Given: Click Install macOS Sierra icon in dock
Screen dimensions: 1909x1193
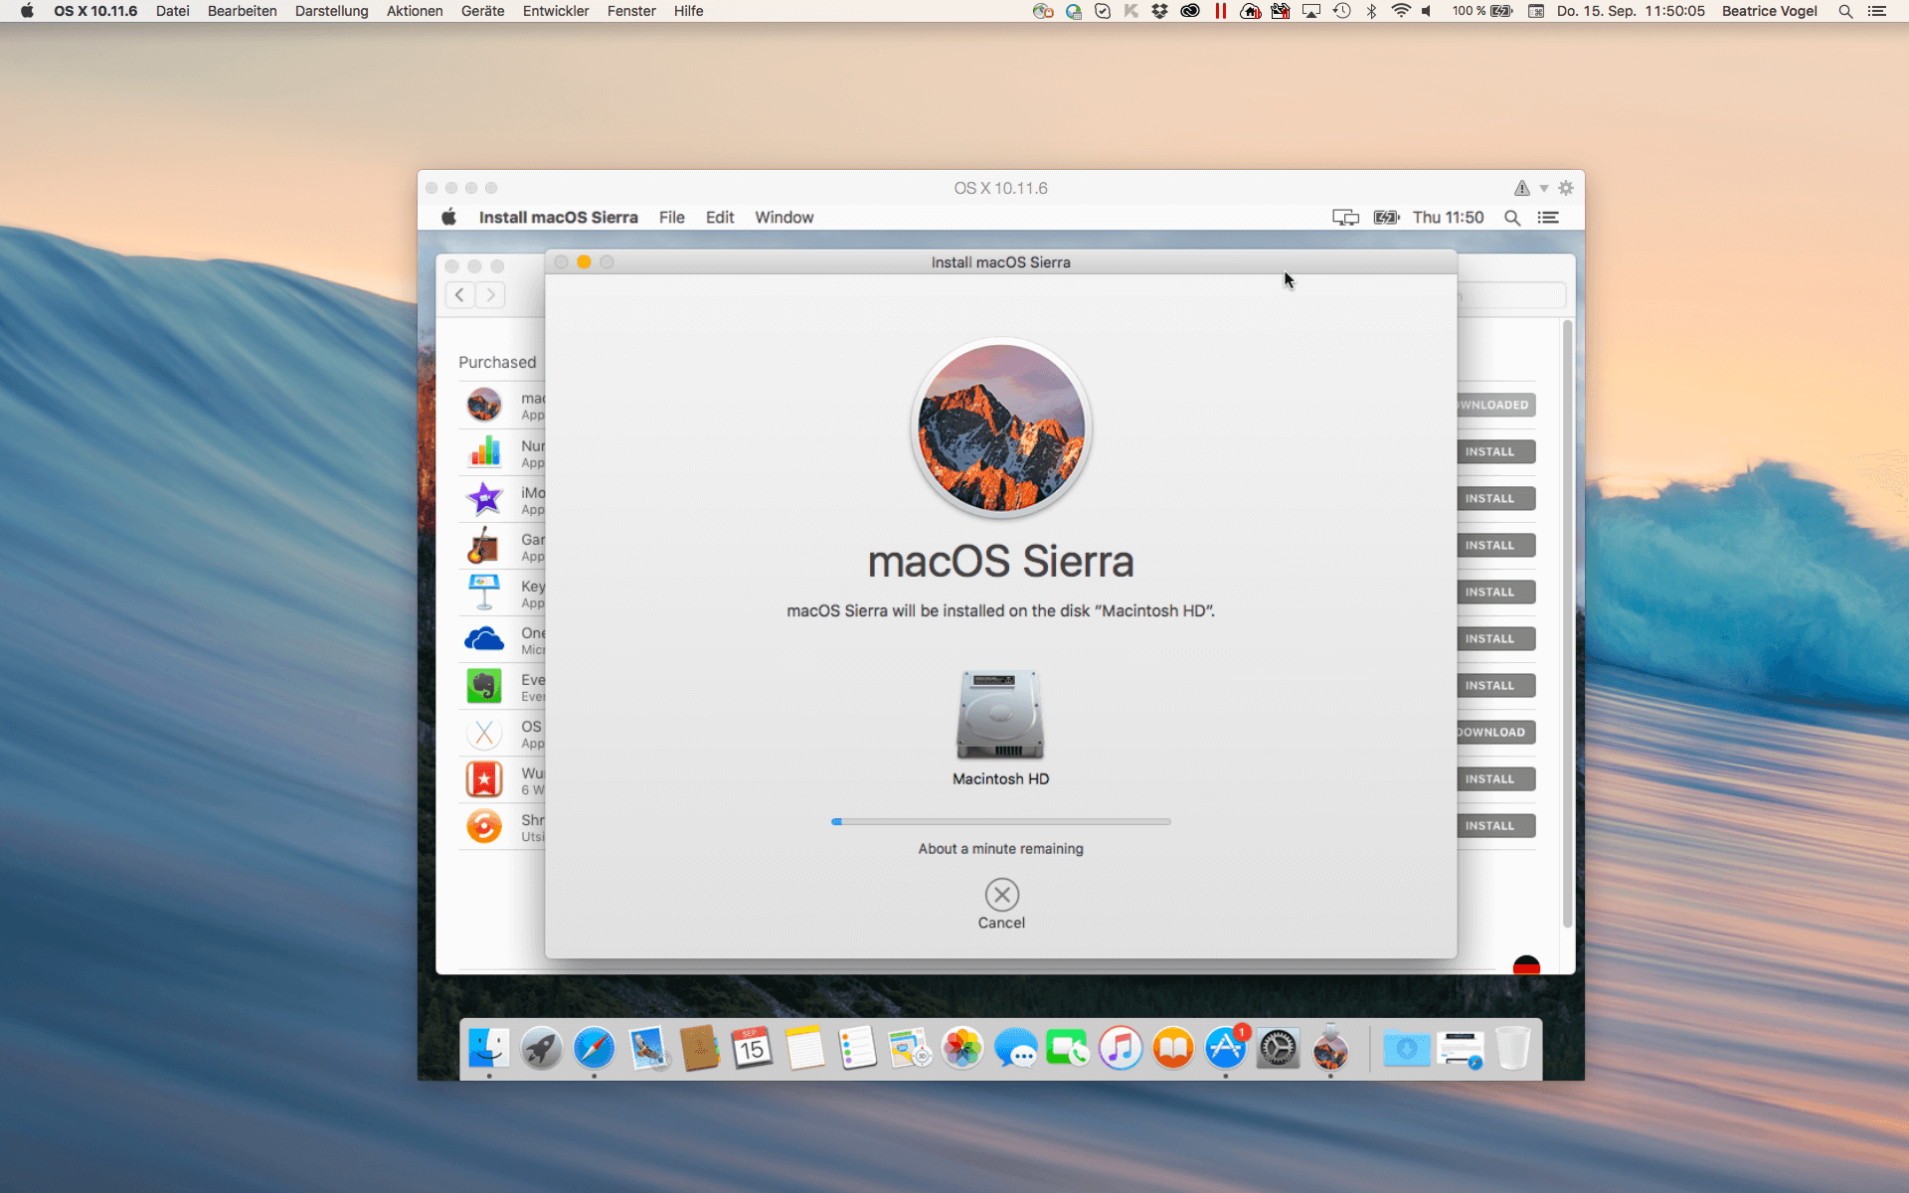Looking at the screenshot, I should point(1330,1048).
